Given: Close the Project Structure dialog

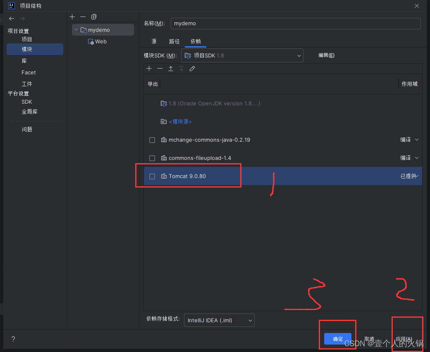Looking at the screenshot, I should pos(417,6).
